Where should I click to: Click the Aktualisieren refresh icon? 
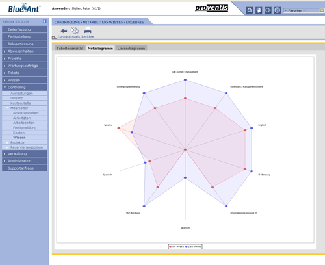[75, 31]
